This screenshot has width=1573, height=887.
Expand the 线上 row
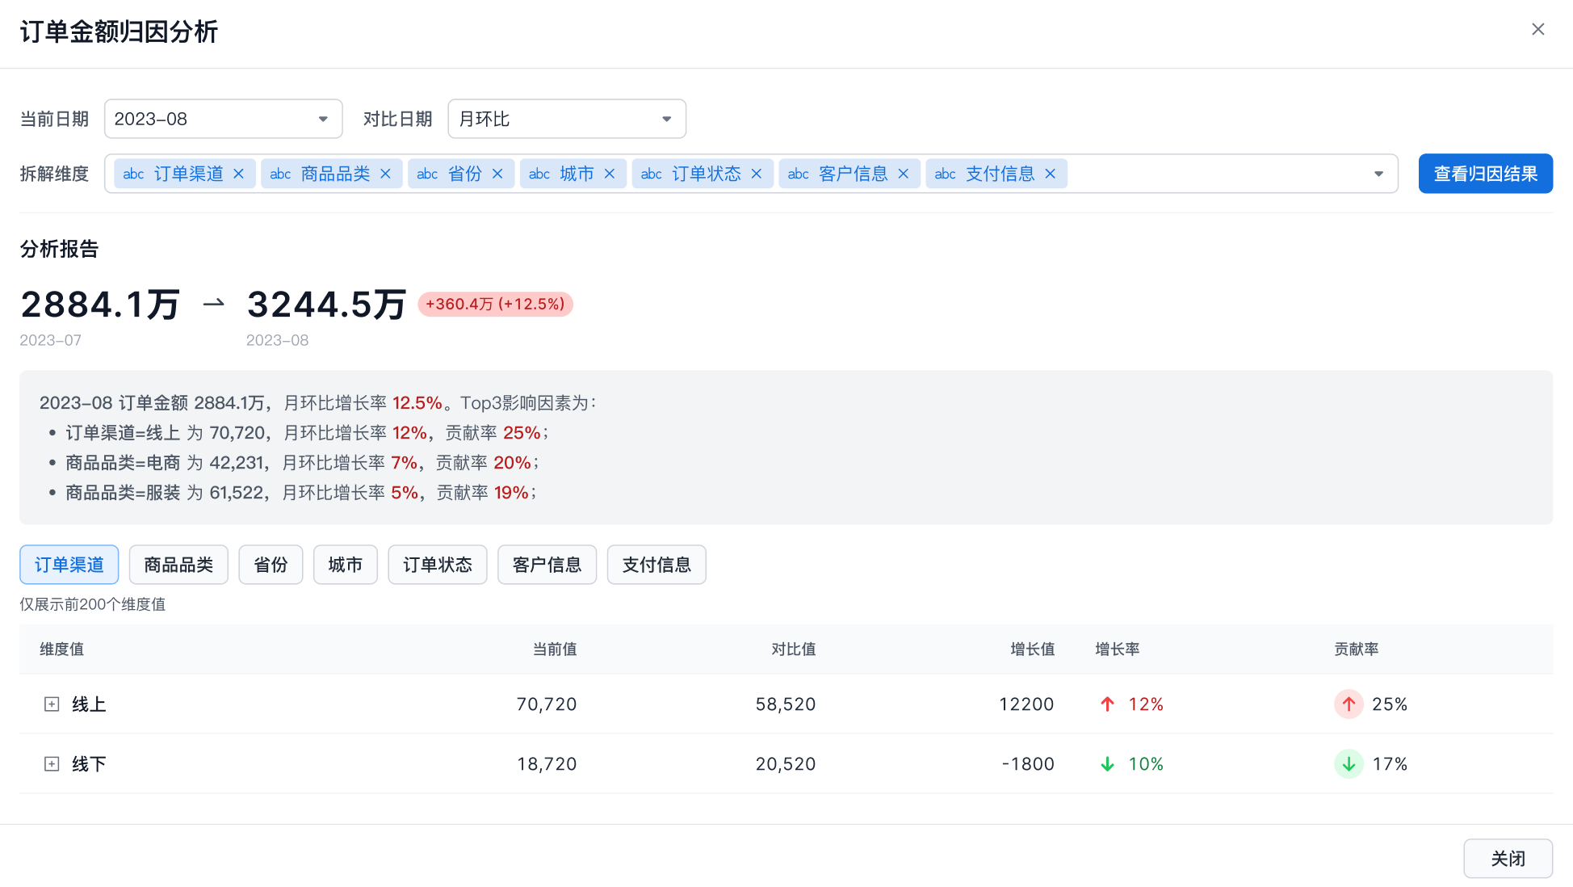(x=52, y=704)
